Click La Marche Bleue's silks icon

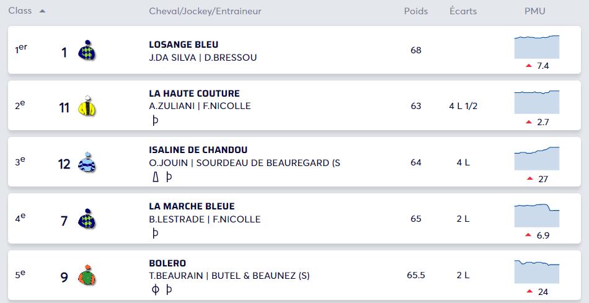coord(87,219)
